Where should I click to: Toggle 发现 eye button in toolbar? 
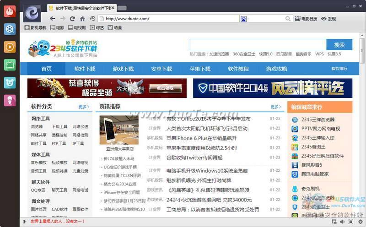click(328, 19)
